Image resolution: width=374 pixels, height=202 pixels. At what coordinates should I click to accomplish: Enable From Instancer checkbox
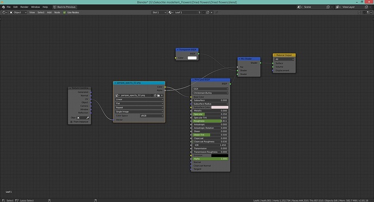click(72, 122)
